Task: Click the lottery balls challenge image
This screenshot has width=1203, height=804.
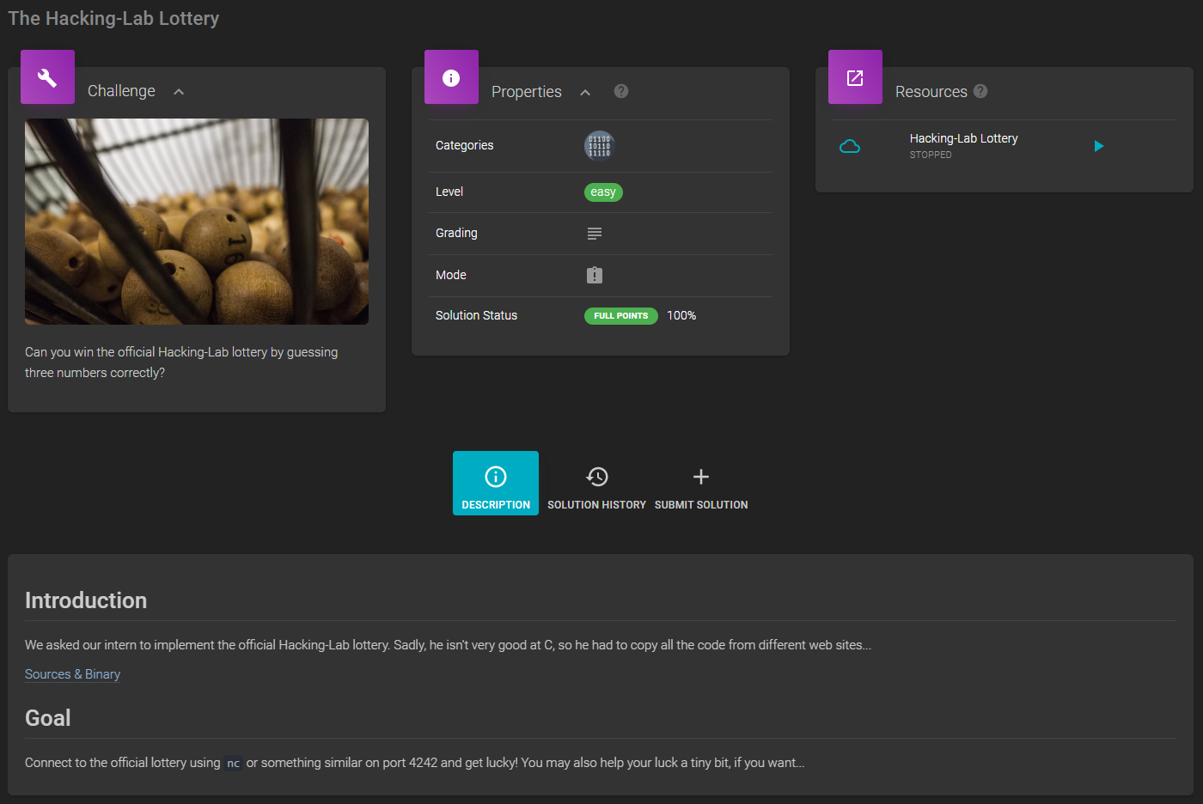Action: 197,221
